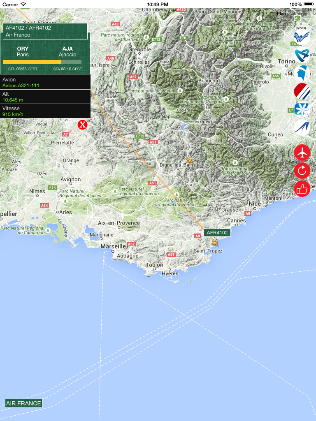Tap the Cuneo city label

(275, 134)
